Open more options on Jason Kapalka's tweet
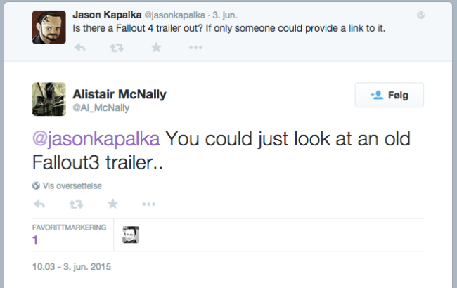The width and height of the screenshot is (457, 288). (x=195, y=48)
